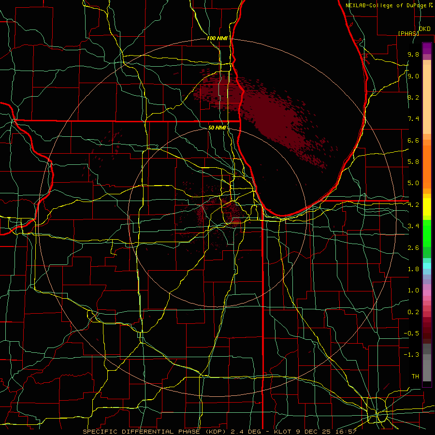Click the 16:57 timestamp in the caption
435x435 pixels.
tap(347, 432)
